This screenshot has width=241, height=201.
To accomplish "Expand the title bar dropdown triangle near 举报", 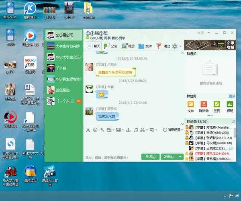I will tap(209, 33).
